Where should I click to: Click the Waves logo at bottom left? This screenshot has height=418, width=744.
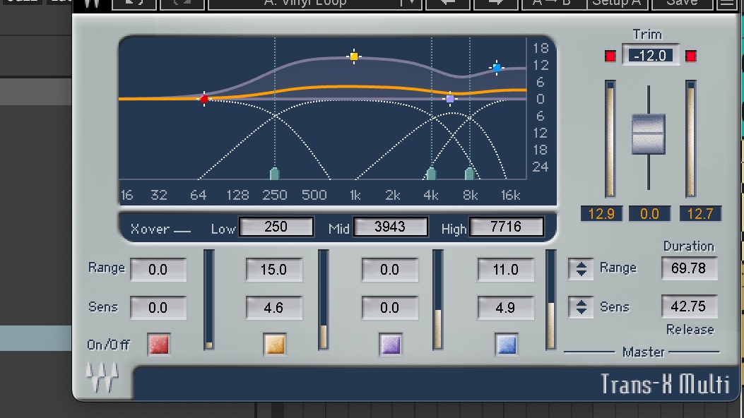click(x=102, y=377)
